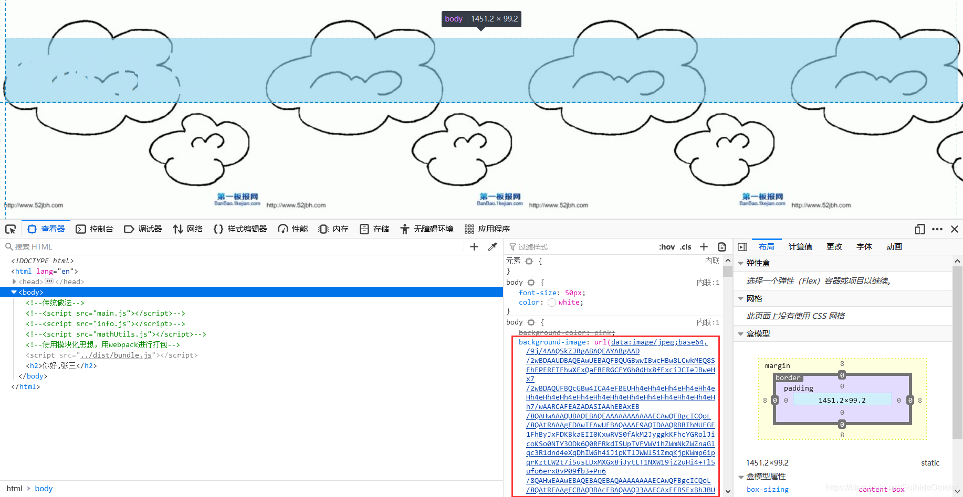Collapse the 网格 grid section
Viewport: 963px width, 497px height.
(x=741, y=299)
